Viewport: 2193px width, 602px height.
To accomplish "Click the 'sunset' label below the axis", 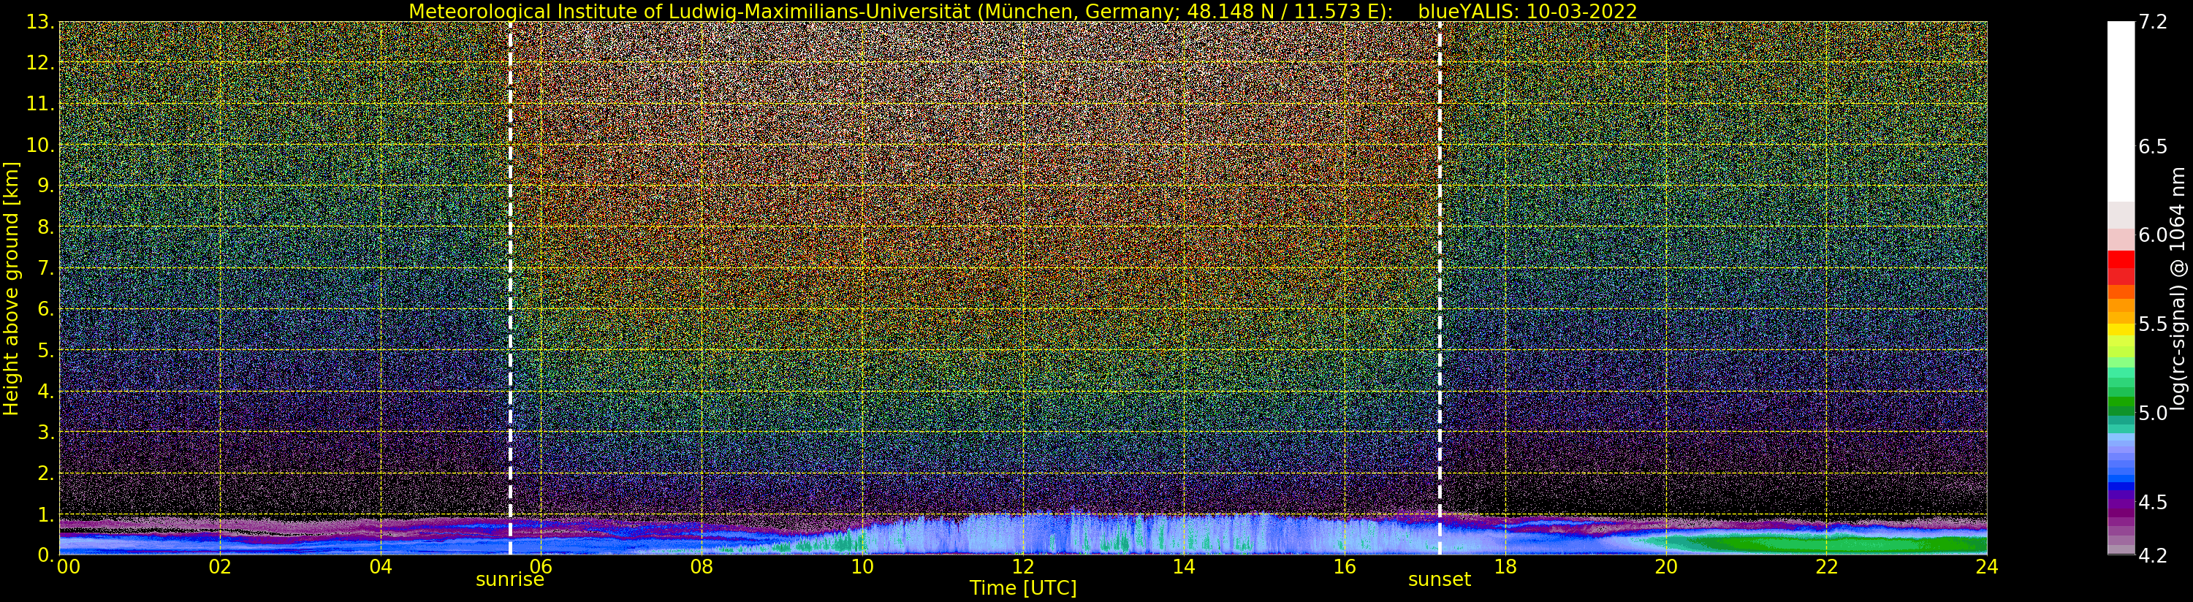I will 1439,580.
